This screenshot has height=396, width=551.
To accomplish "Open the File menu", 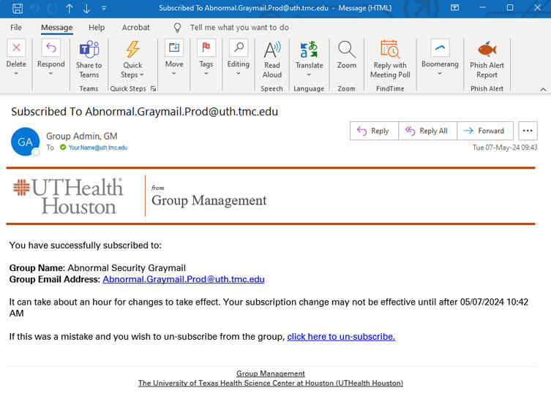I will point(16,27).
